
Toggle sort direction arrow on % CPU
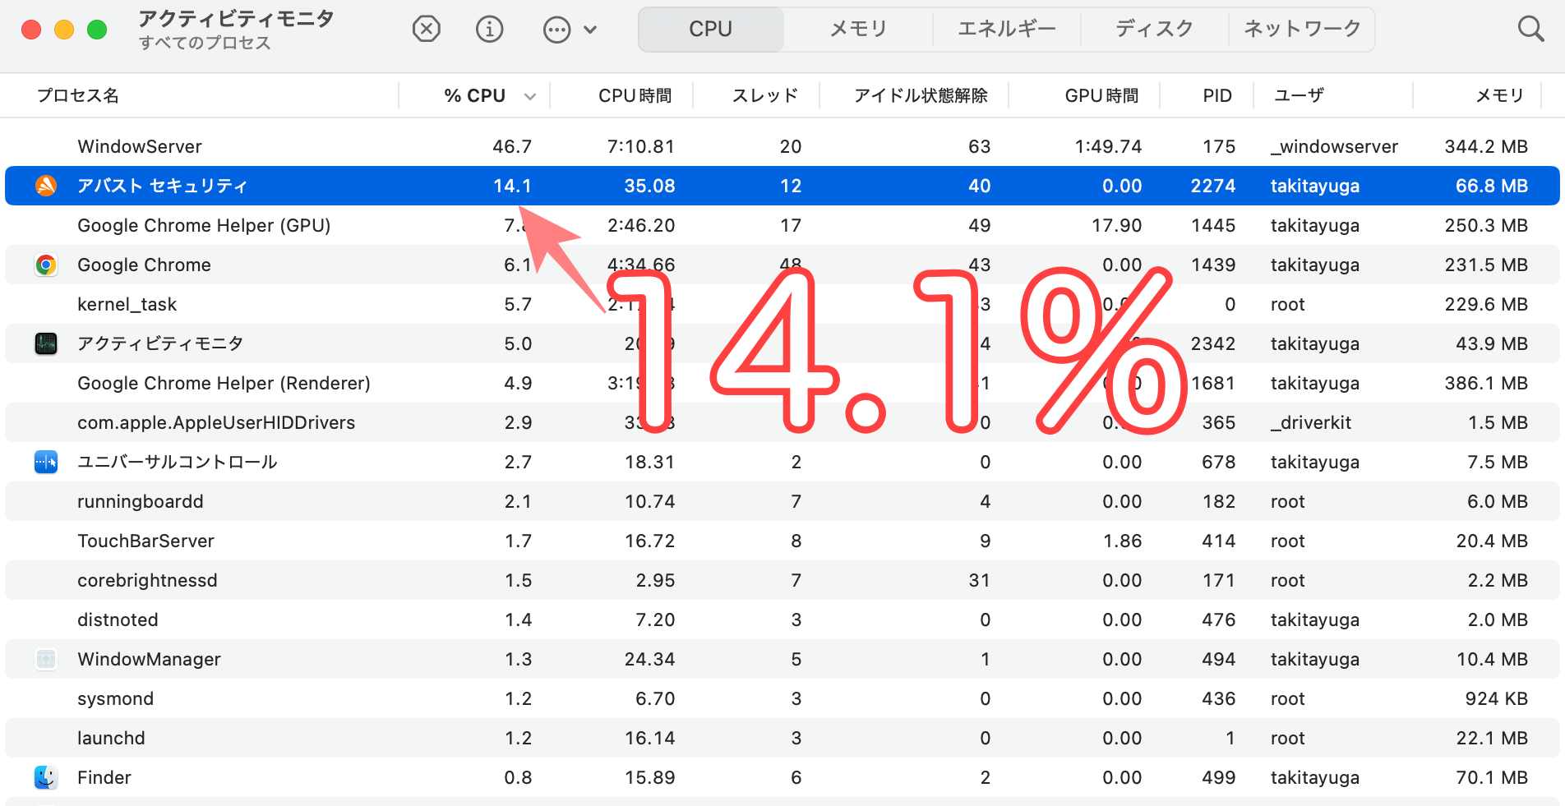(530, 97)
